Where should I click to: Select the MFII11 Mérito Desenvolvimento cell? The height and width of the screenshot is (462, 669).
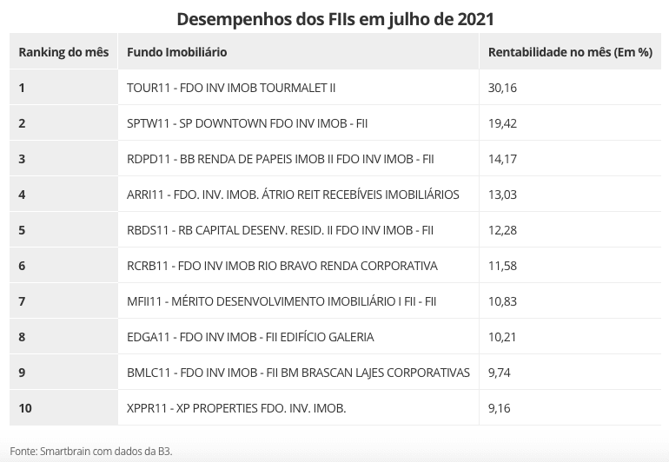coord(281,301)
